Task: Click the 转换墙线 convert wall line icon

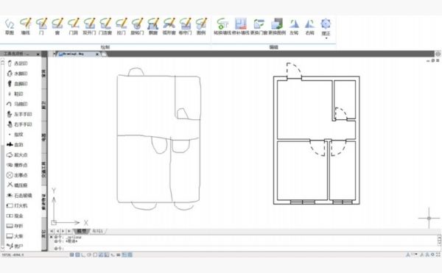Action: [222, 26]
